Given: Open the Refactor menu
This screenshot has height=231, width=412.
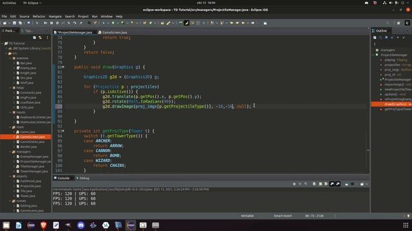Looking at the screenshot, I should click(x=39, y=16).
